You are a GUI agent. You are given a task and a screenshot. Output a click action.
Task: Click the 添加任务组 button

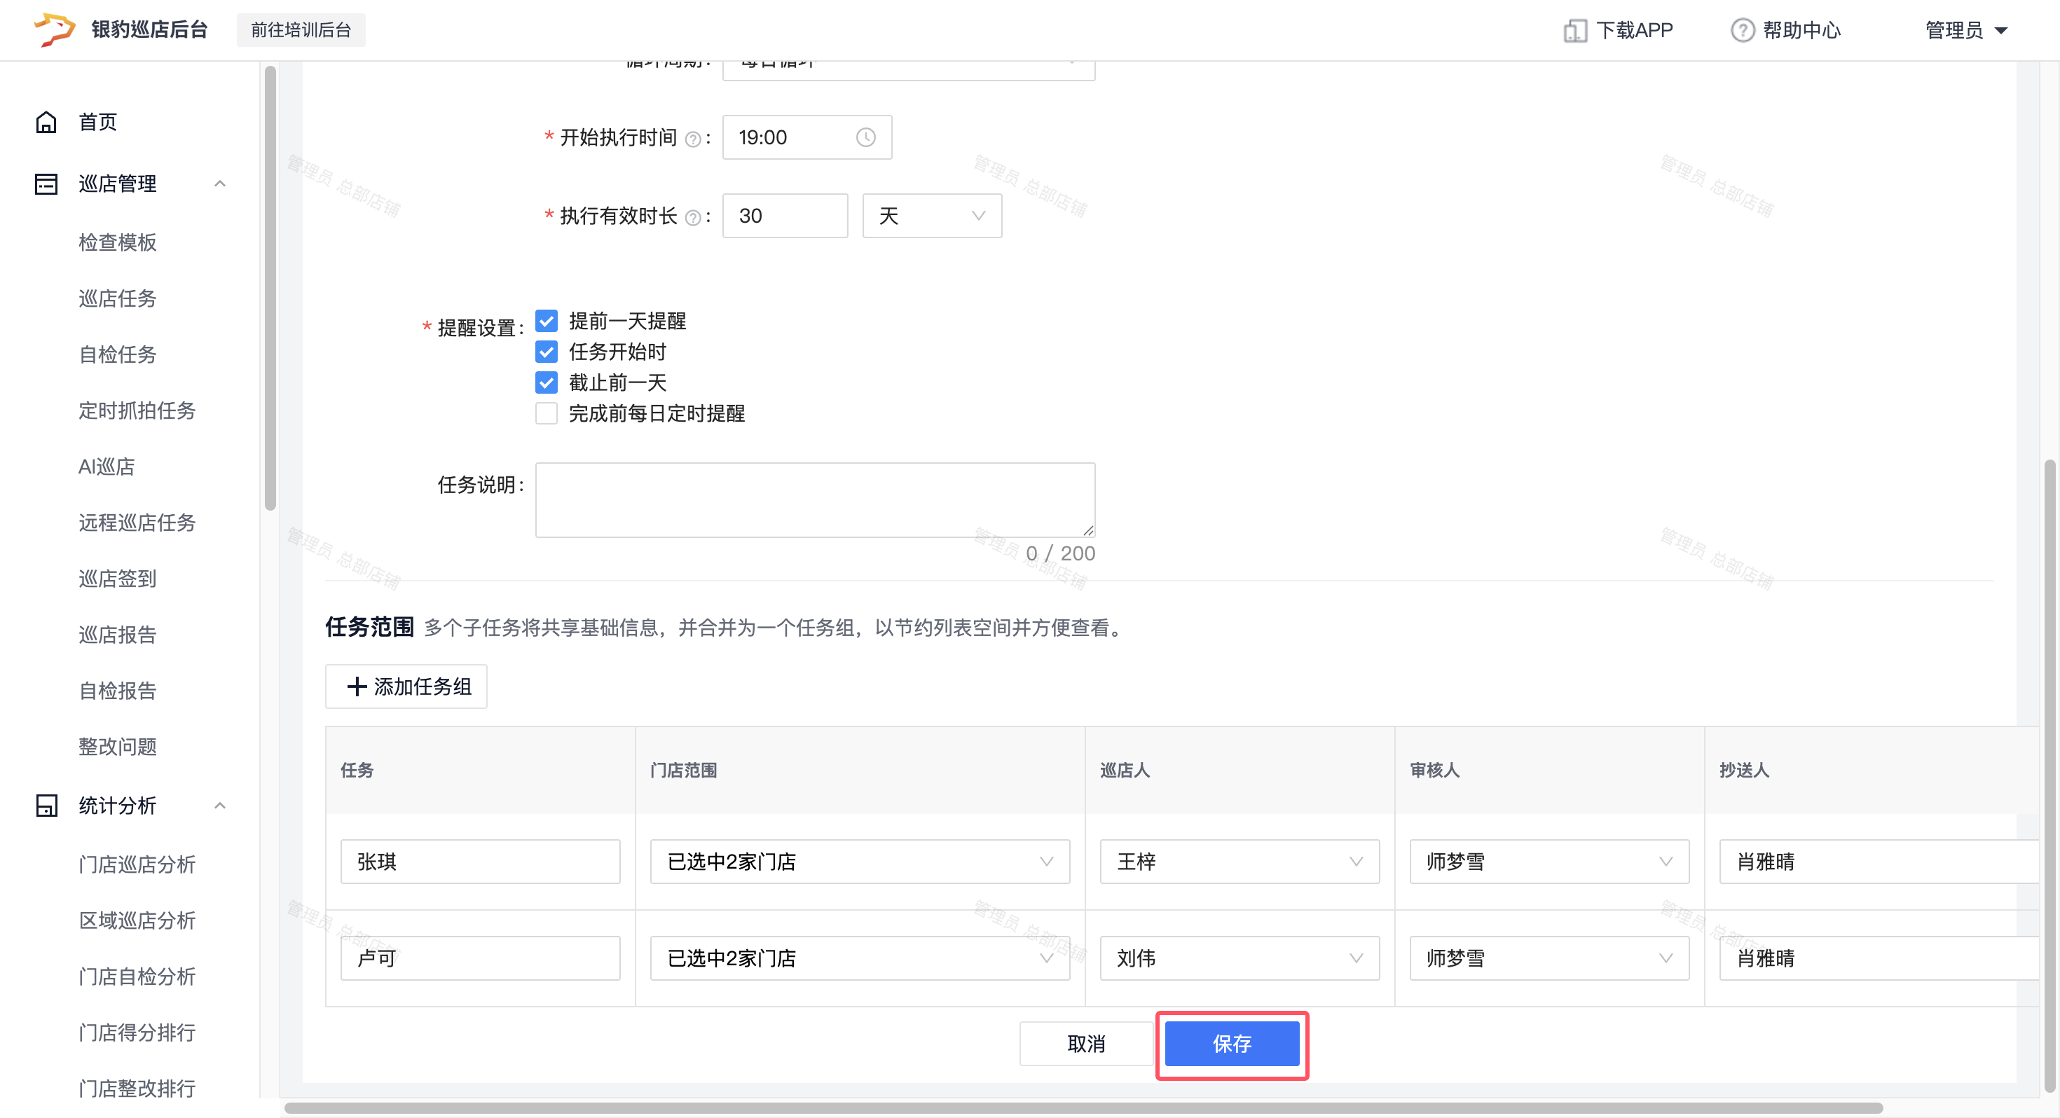click(x=406, y=686)
